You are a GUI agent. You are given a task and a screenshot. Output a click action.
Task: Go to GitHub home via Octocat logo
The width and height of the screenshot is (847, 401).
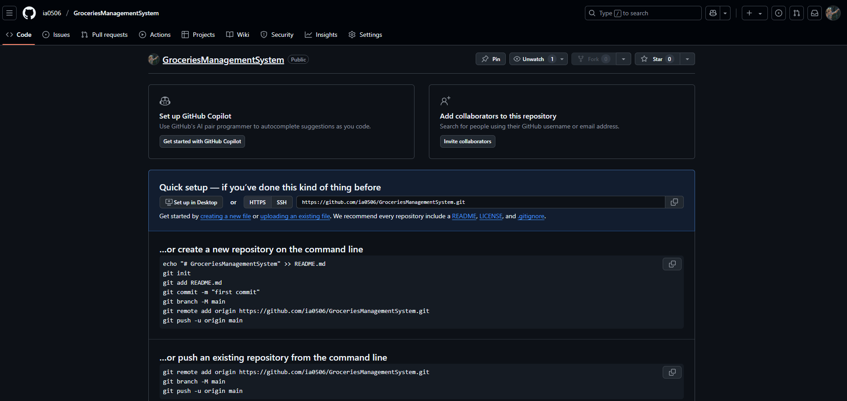[x=29, y=13]
